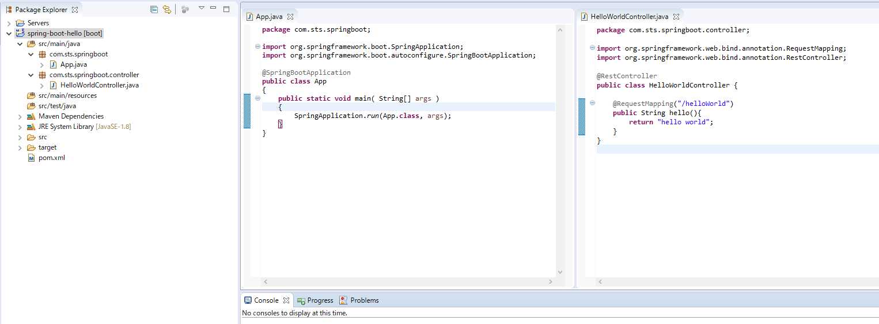Close the App.java editor tab
This screenshot has width=879, height=324.
pyautogui.click(x=290, y=17)
